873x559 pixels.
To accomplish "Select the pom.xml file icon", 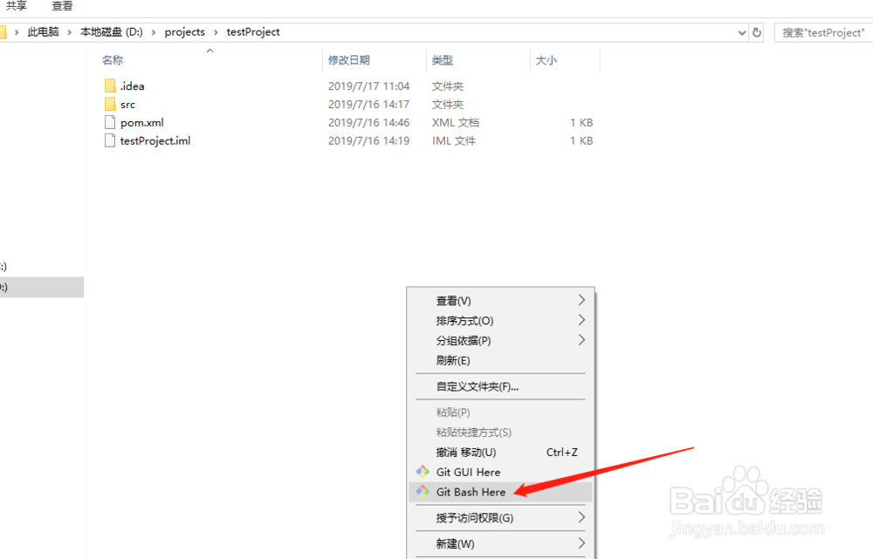I will pyautogui.click(x=110, y=122).
